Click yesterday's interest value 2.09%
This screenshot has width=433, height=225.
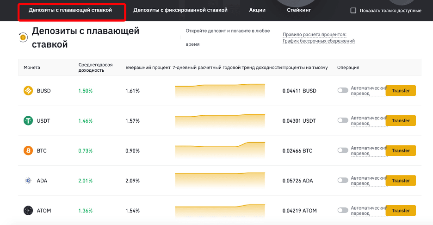(133, 181)
